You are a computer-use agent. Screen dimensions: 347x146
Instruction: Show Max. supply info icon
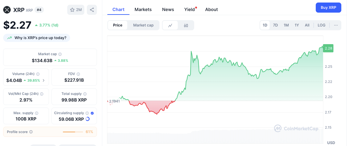pos(37,113)
